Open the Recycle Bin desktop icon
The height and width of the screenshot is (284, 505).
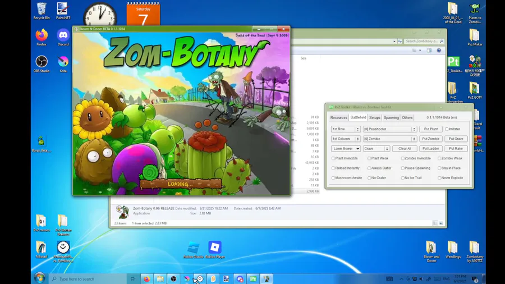click(x=42, y=11)
